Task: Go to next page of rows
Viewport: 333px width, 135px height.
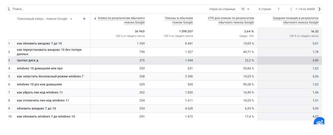Action: click(319, 9)
